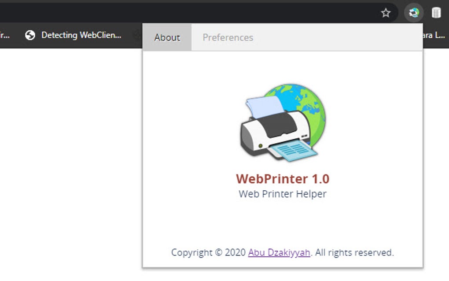Click the truncated bookmark on the far left
Image resolution: width=449 pixels, height=281 pixels.
click(x=5, y=35)
